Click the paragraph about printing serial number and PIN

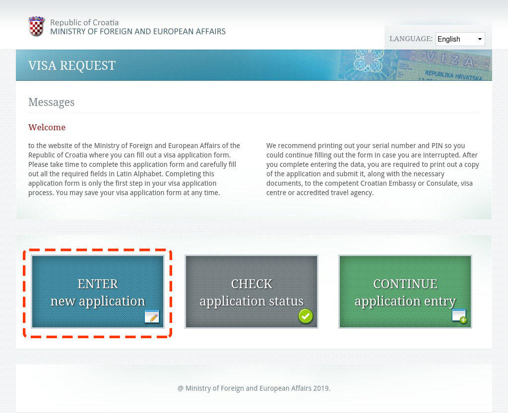[373, 169]
